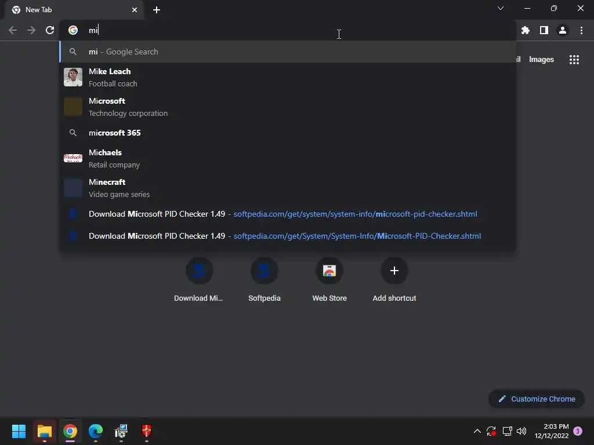The width and height of the screenshot is (594, 445).
Task: Click the Michaels logo thumbnail
Action: click(x=73, y=158)
